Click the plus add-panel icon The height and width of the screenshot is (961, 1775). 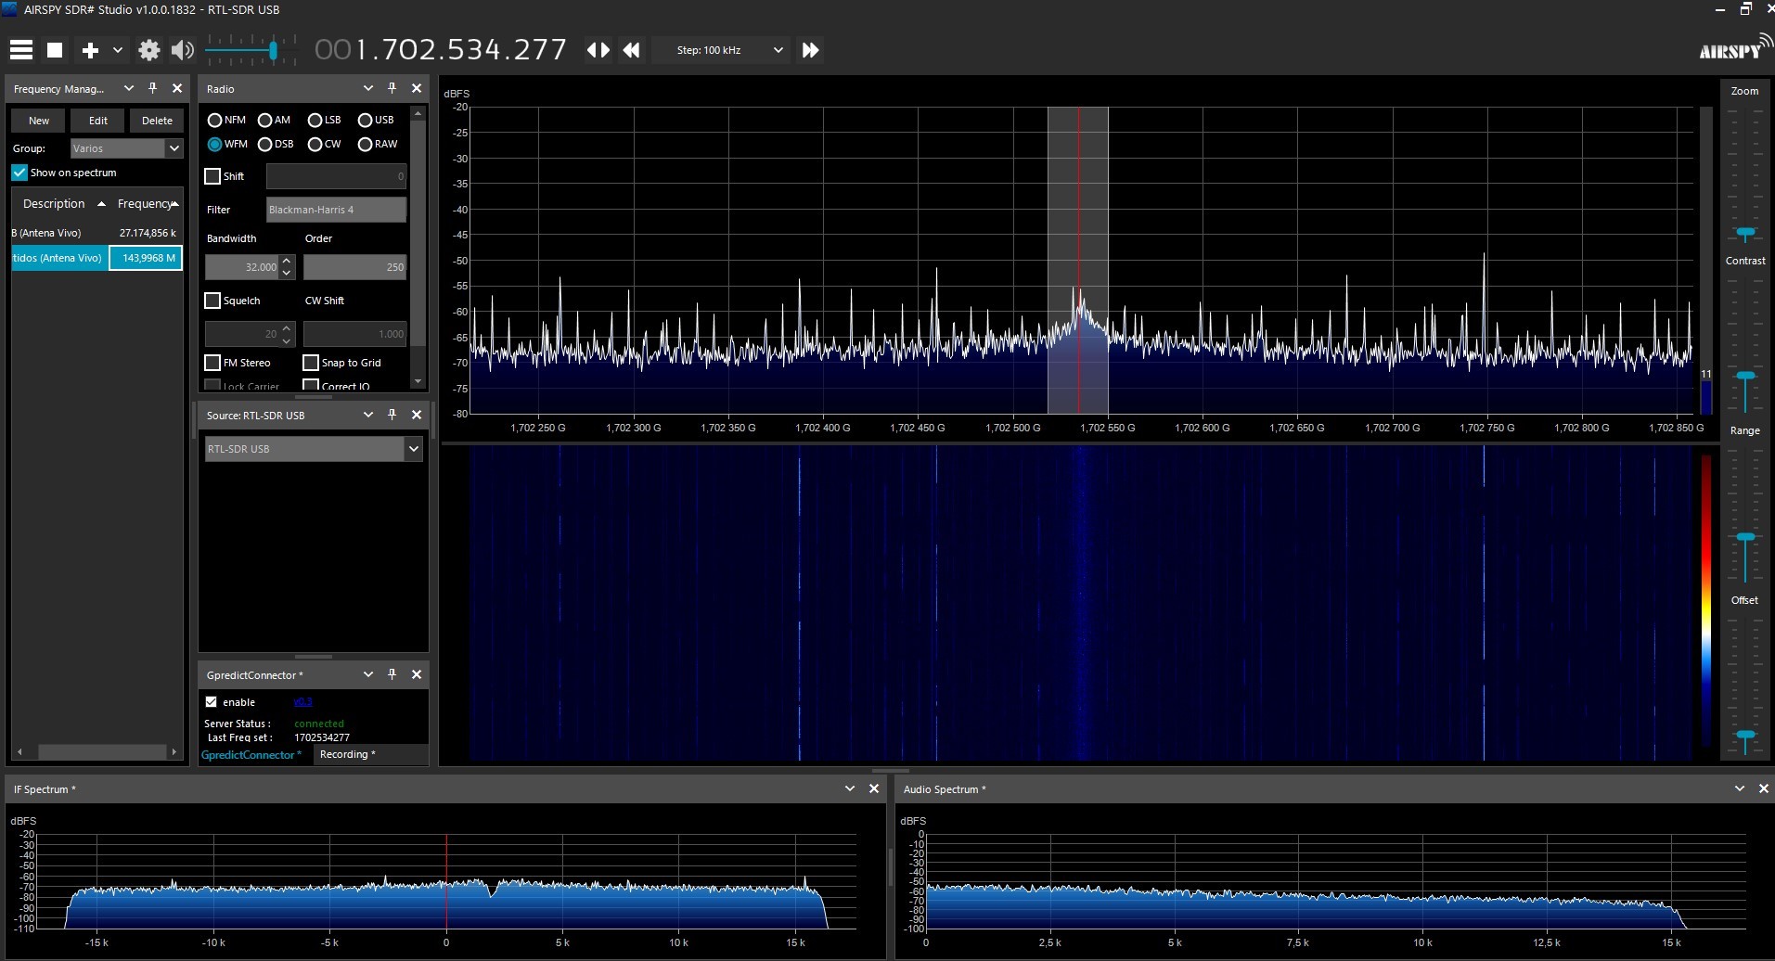pyautogui.click(x=90, y=50)
